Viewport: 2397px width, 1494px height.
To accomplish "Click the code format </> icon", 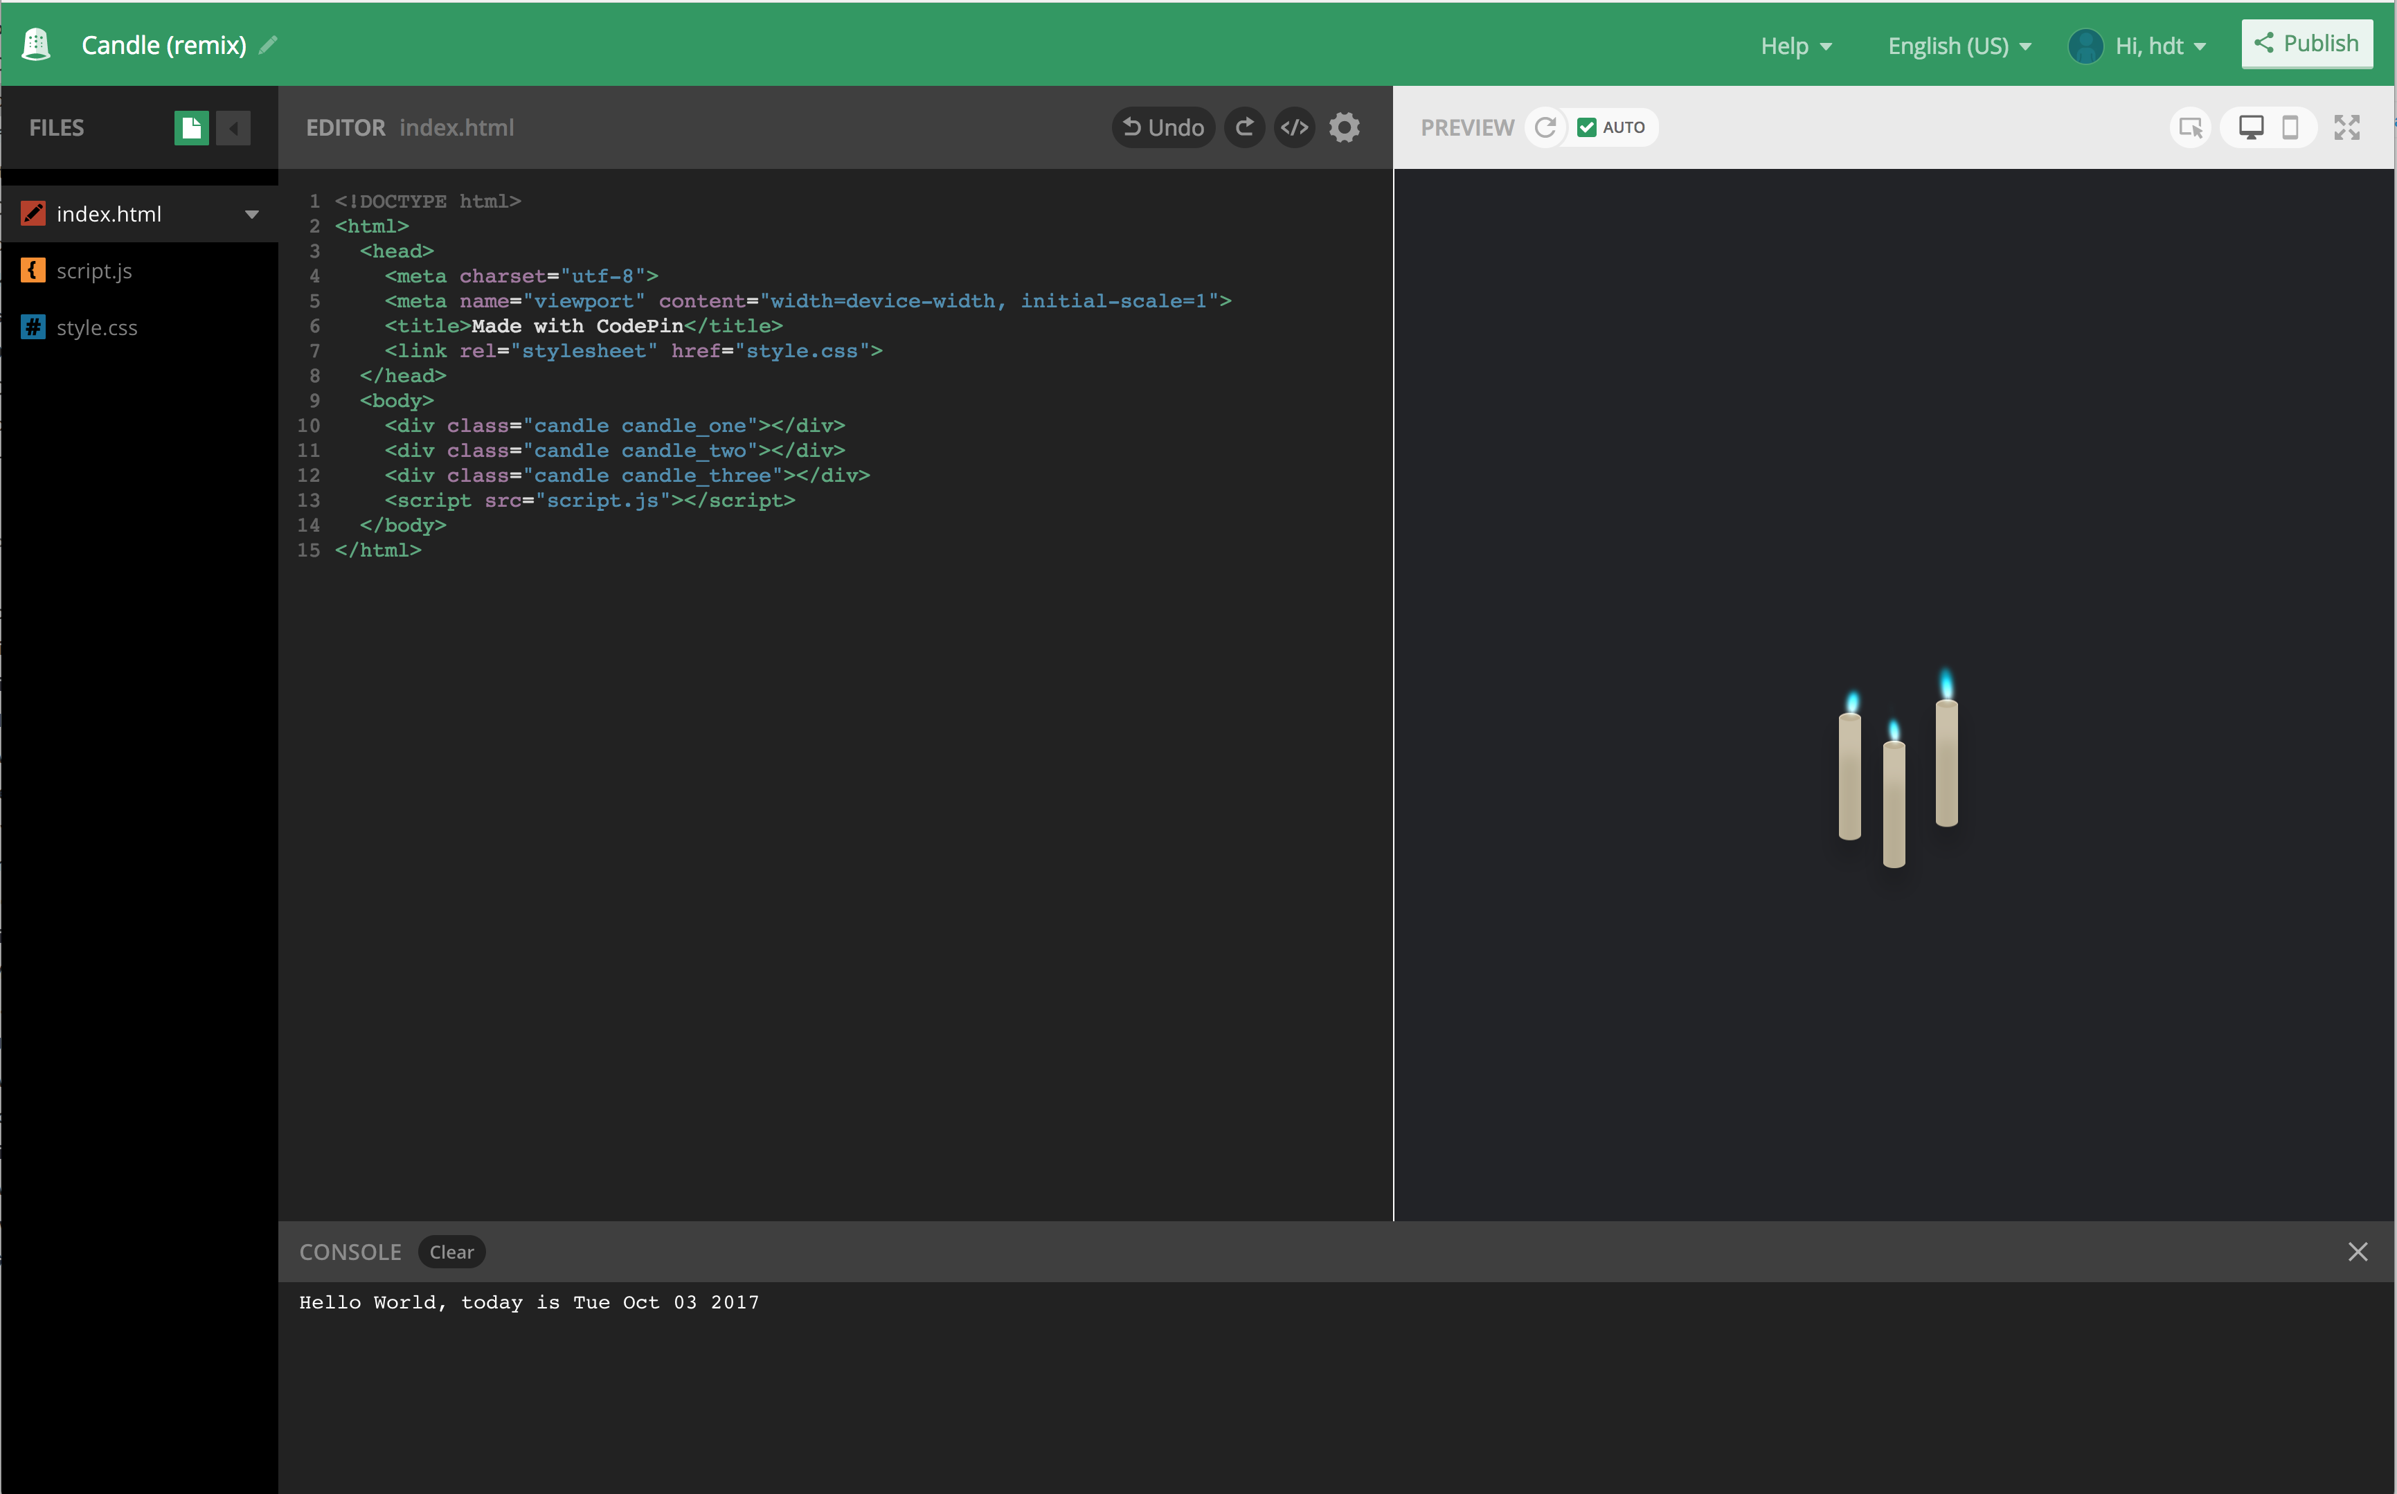I will (x=1294, y=127).
